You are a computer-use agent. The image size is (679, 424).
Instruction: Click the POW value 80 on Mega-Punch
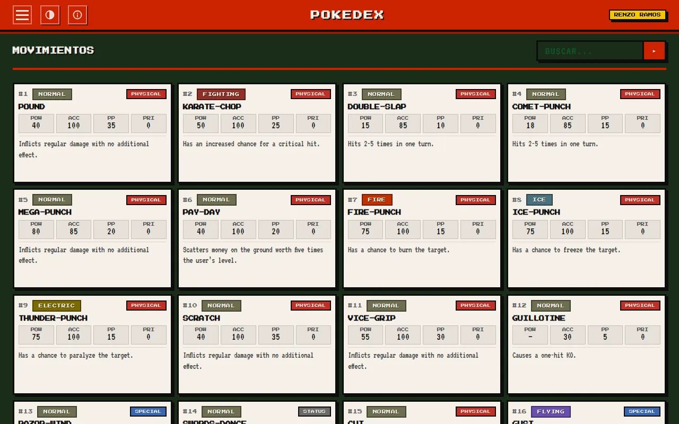click(x=36, y=232)
